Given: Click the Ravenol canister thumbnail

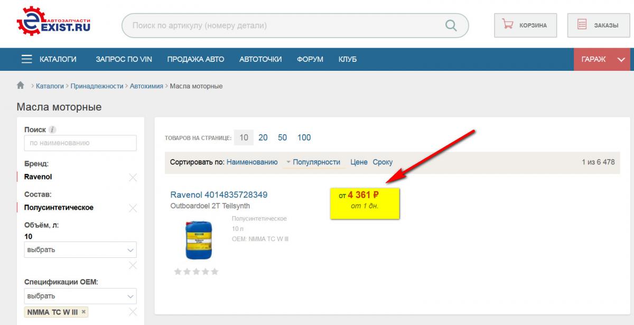Looking at the screenshot, I should coord(199,240).
